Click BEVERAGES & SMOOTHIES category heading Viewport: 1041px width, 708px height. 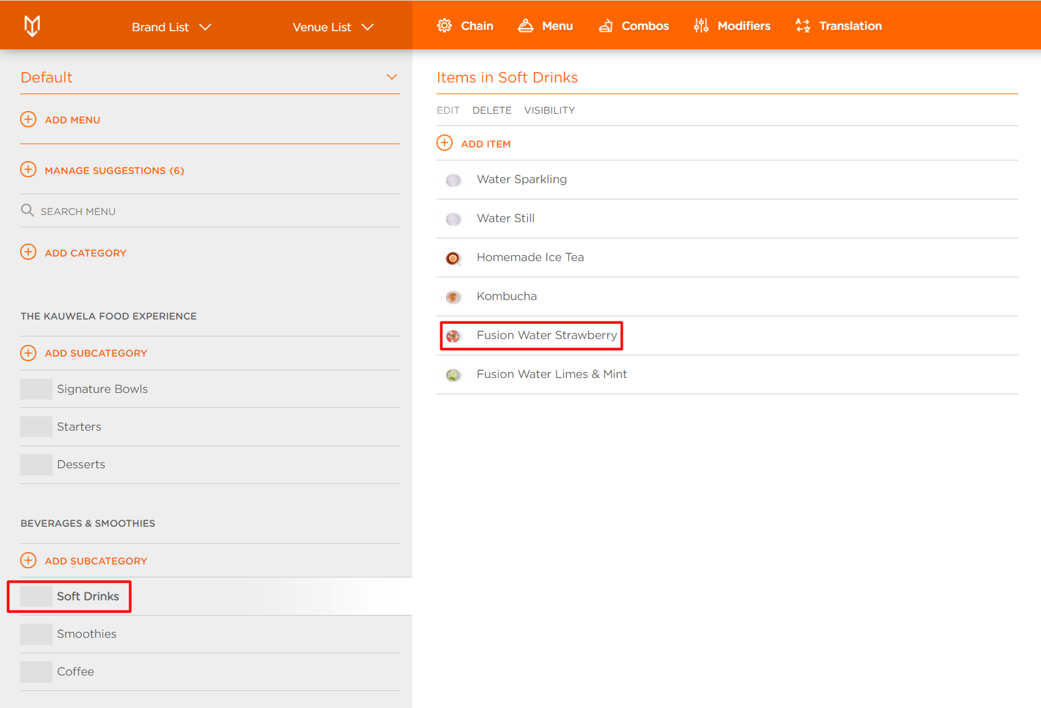(88, 524)
